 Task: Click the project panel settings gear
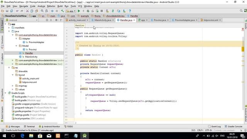click(x=56, y=20)
